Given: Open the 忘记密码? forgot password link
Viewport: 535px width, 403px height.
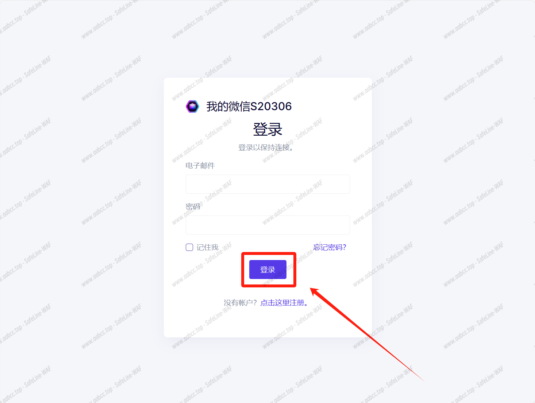Looking at the screenshot, I should pyautogui.click(x=330, y=247).
